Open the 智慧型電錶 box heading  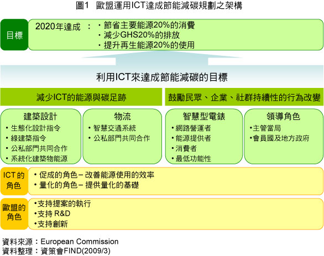coord(203,117)
